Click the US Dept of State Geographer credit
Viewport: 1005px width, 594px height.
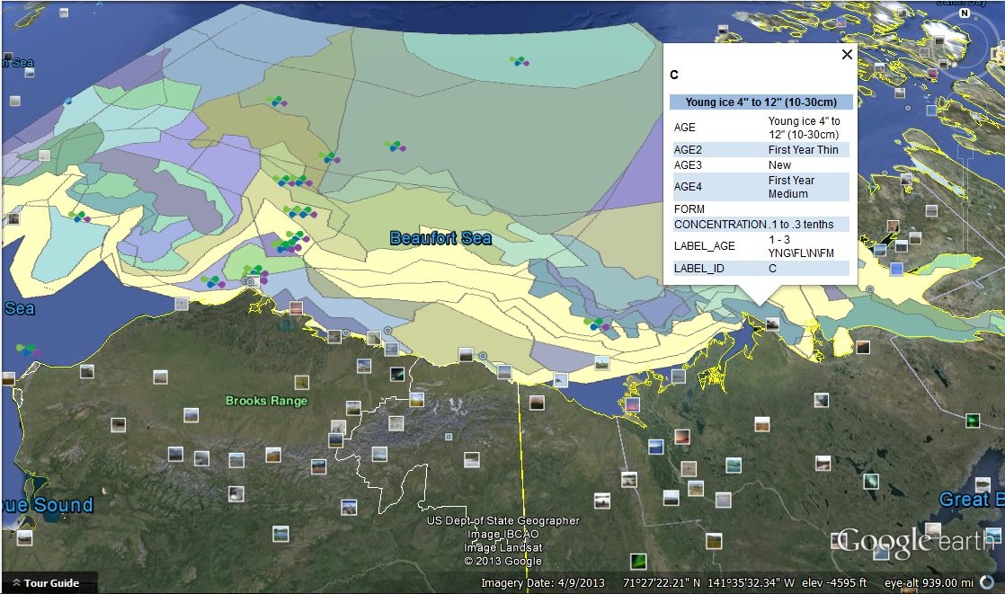pos(503,520)
